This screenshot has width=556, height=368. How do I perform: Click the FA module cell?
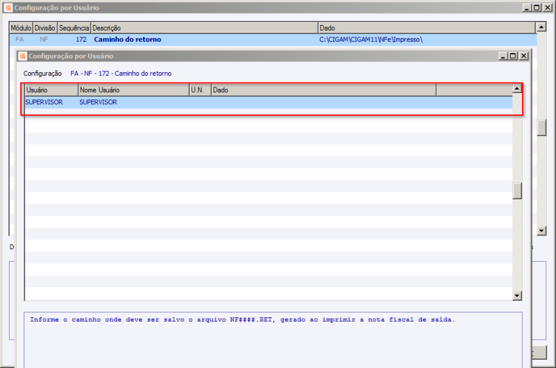[19, 40]
